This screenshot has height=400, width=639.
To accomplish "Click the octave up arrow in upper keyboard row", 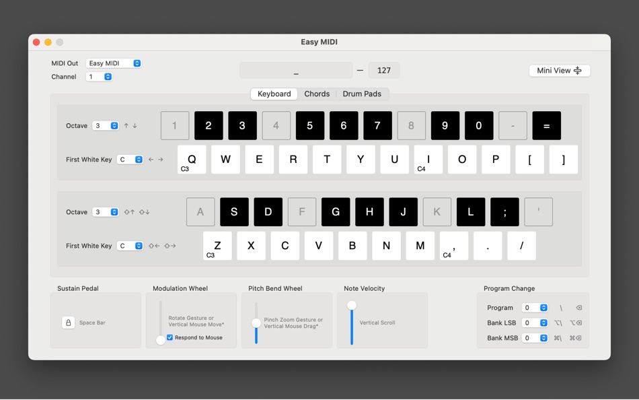I will pos(126,126).
